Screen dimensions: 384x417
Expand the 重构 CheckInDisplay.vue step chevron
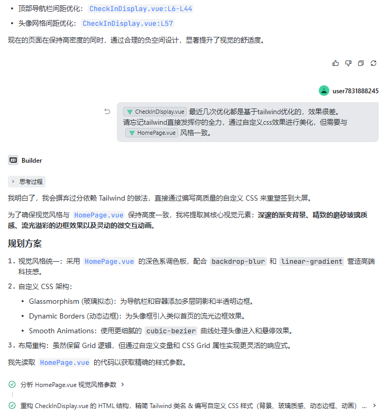pyautogui.click(x=375, y=406)
